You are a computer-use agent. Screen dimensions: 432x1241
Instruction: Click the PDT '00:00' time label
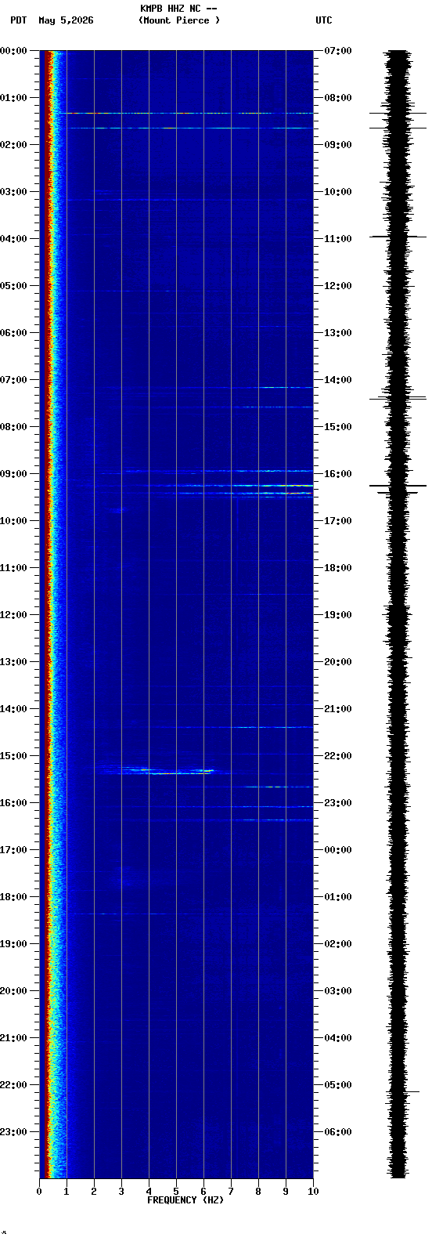13,51
